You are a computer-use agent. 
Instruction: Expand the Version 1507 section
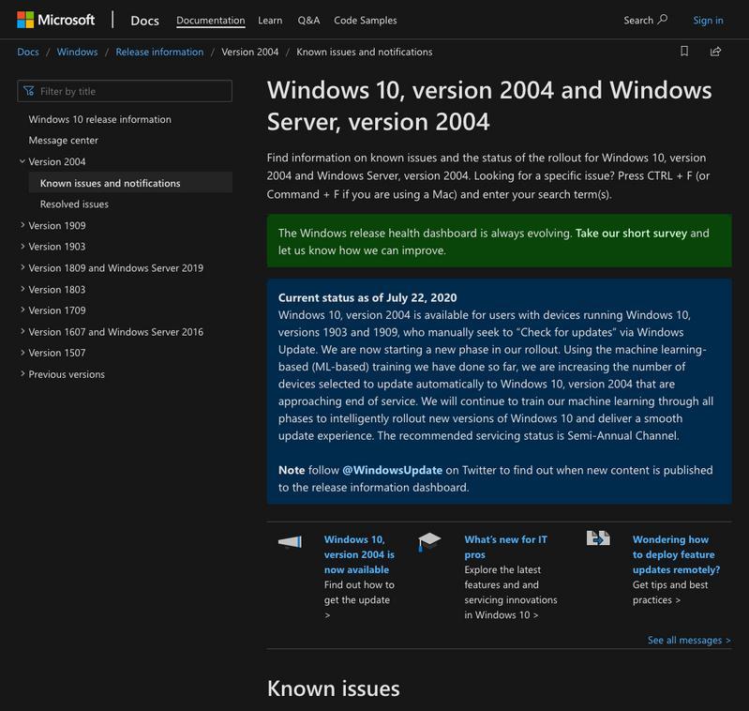pyautogui.click(x=22, y=353)
